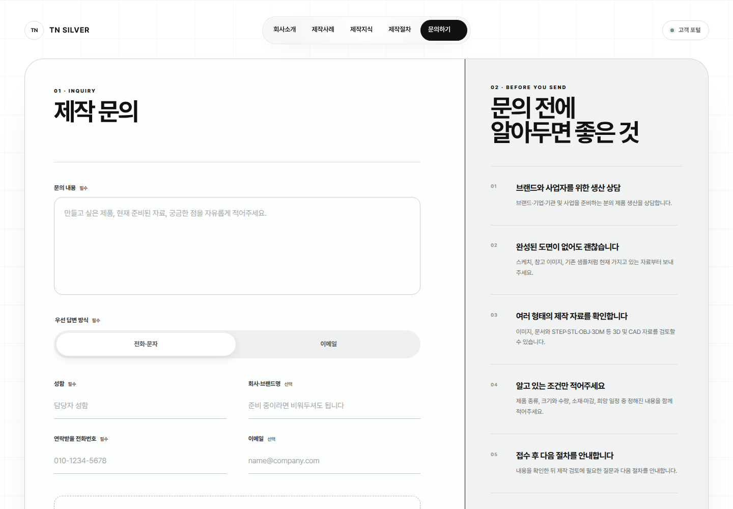This screenshot has height=509, width=733.
Task: Click heading 브랜드와 사업자를 위한 생산 상담
Action: click(x=568, y=188)
